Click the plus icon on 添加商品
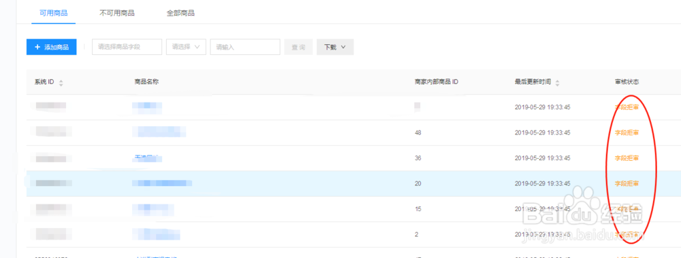This screenshot has width=681, height=258. (x=37, y=47)
